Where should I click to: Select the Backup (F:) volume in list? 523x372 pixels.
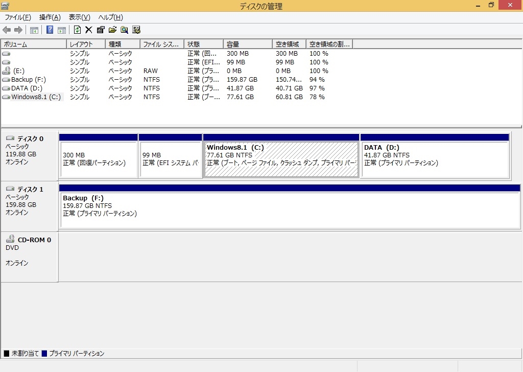pos(29,79)
